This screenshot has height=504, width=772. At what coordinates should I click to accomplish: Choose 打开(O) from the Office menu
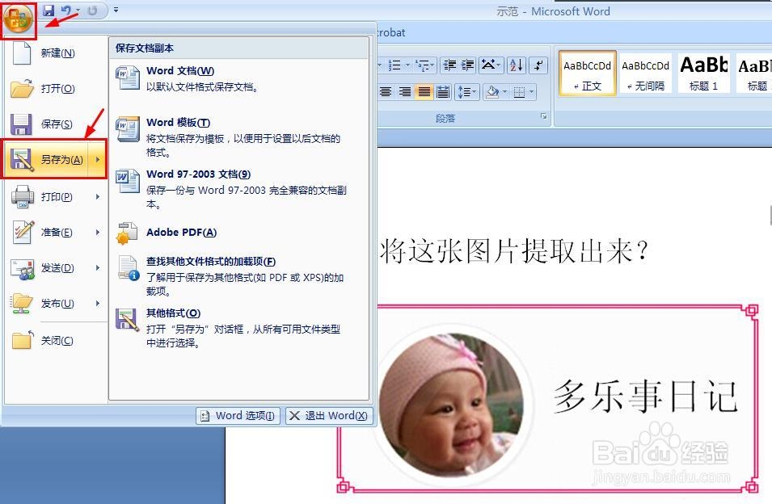tap(56, 89)
